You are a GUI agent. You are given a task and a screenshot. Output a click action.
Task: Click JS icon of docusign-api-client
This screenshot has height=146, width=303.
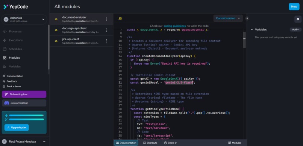point(56,30)
